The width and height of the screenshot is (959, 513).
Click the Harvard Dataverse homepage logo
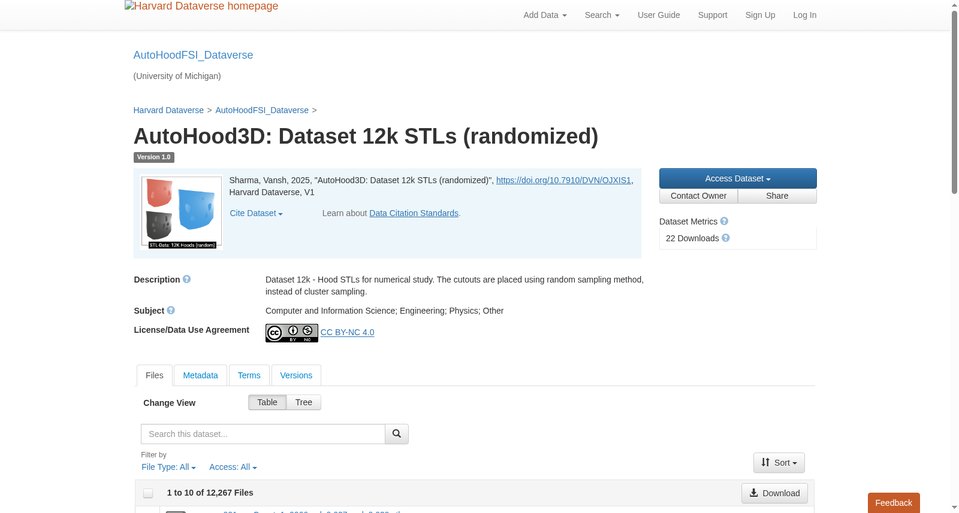(x=201, y=7)
